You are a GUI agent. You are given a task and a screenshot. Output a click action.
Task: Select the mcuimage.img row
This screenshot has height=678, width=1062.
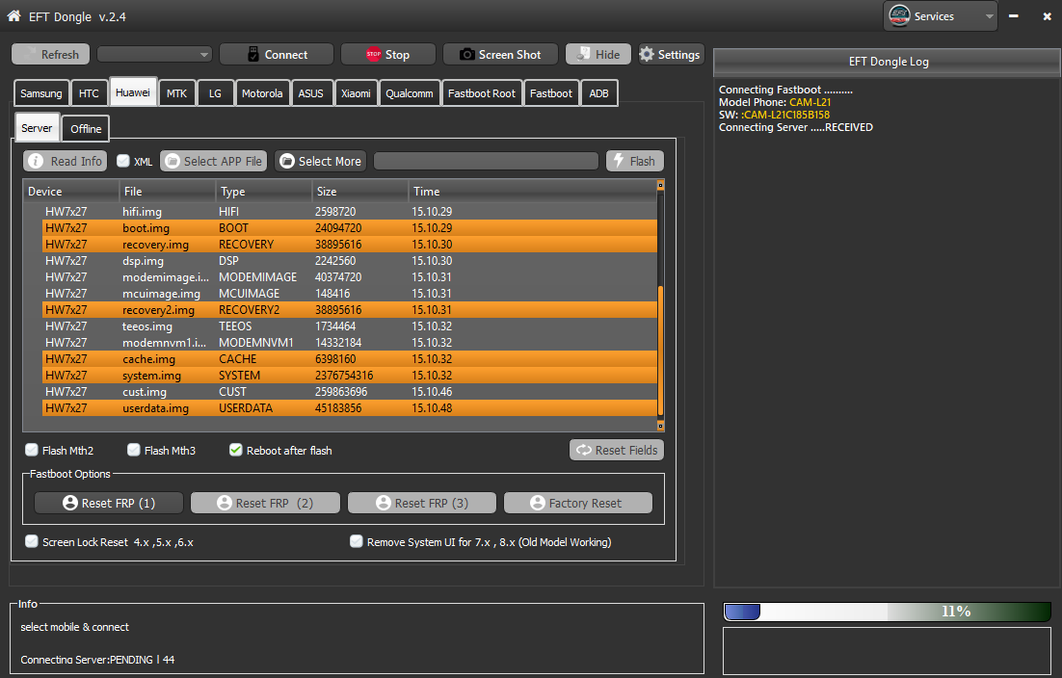pos(350,294)
